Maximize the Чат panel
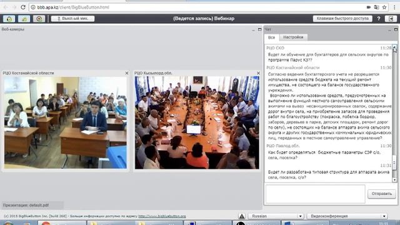 click(396, 29)
